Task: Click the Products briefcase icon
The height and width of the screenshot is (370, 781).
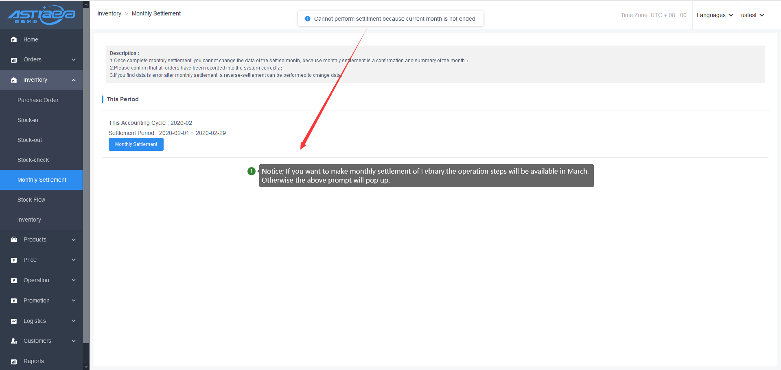Action: click(x=14, y=239)
